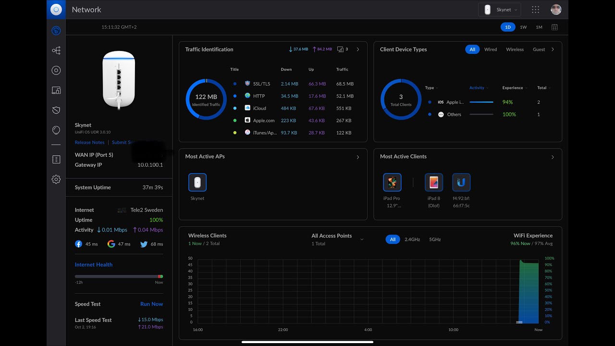Sort by the Activity column header
Screen dimensions: 615x346
pyautogui.click(x=479, y=88)
